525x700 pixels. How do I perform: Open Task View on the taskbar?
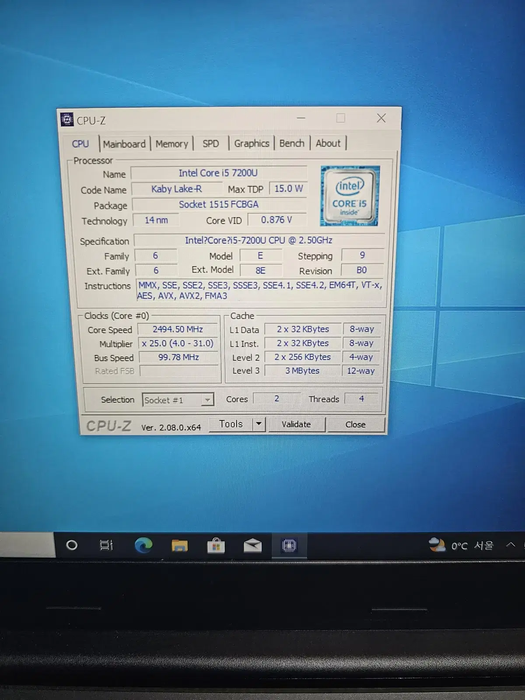[x=106, y=545]
